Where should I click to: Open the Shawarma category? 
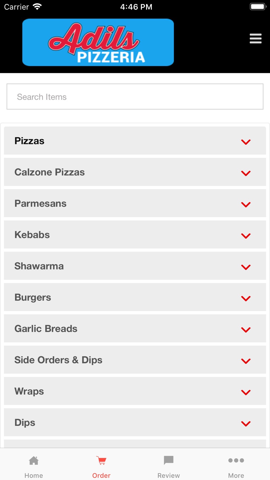[135, 266]
